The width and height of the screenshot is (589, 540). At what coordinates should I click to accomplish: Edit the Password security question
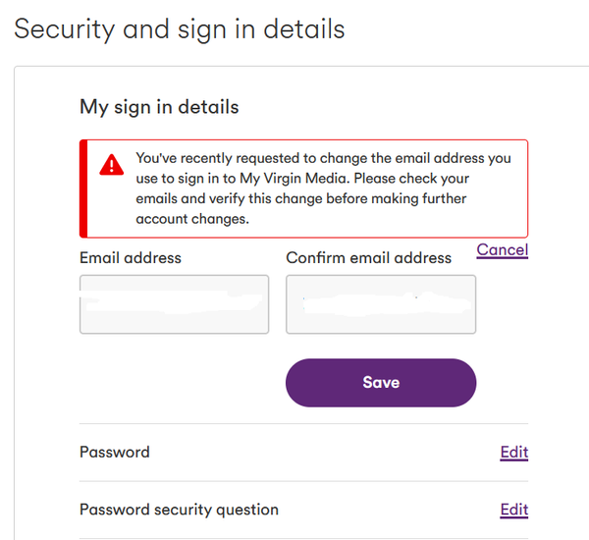513,510
